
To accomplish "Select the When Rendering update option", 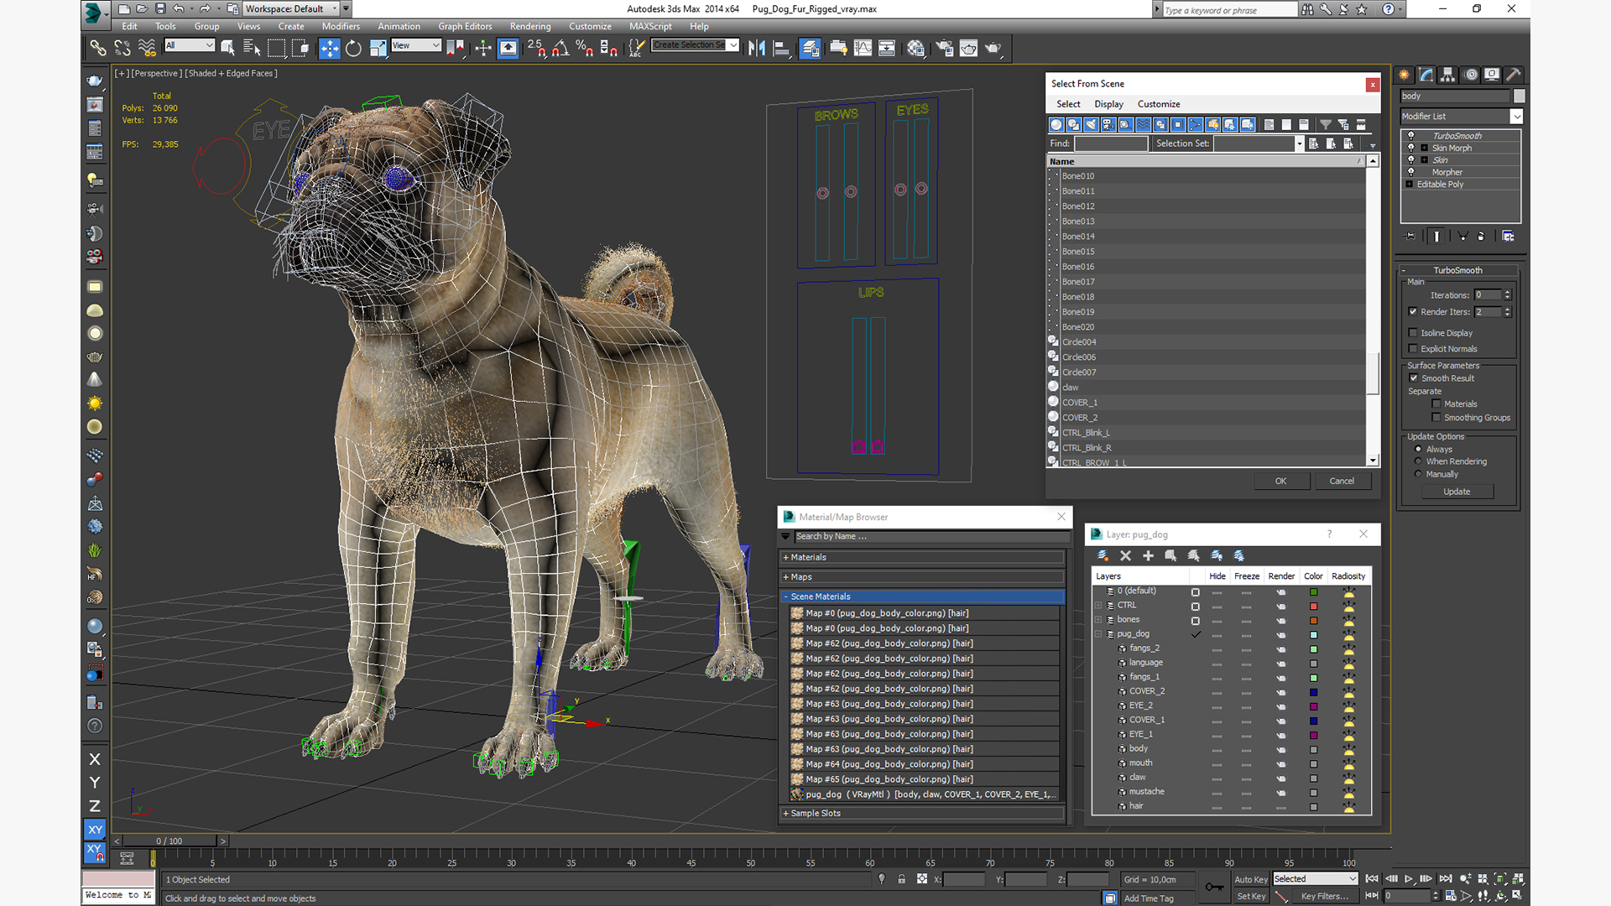I will pos(1418,461).
